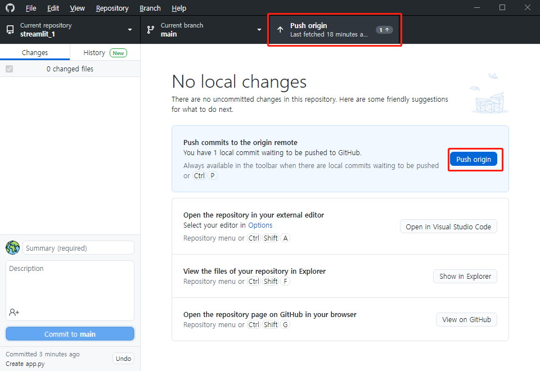
Task: Click the '0 changed files' label
Action: (x=70, y=69)
